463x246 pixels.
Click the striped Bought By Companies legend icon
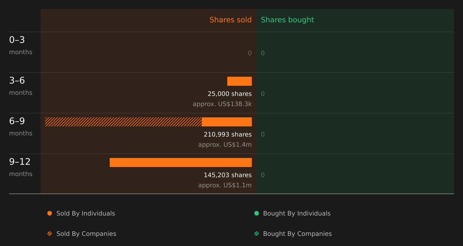[257, 234]
